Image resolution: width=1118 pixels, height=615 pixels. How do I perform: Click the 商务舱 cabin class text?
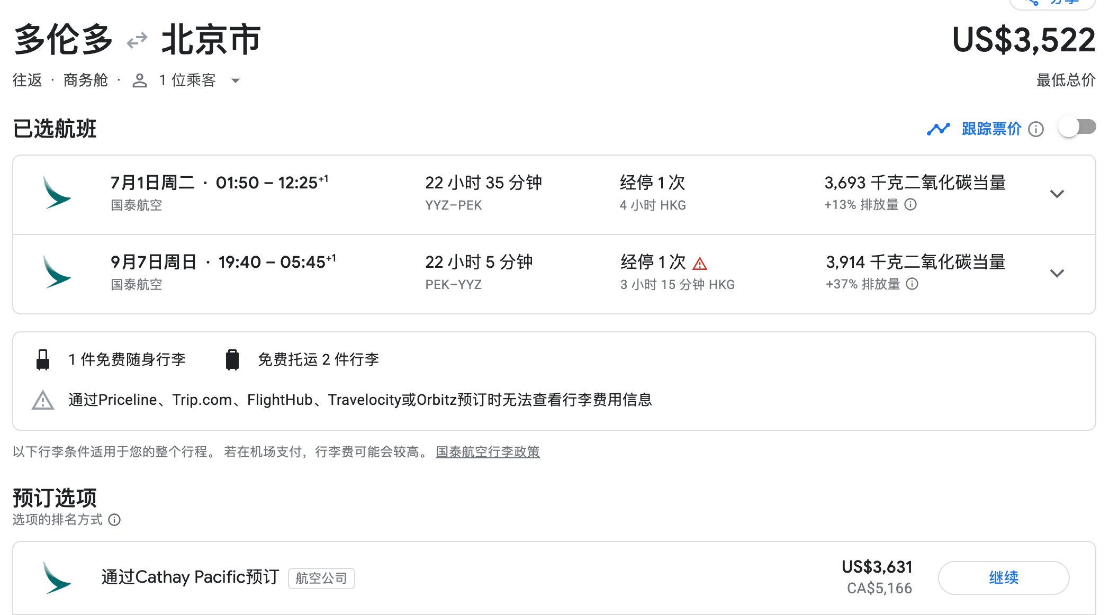click(85, 80)
